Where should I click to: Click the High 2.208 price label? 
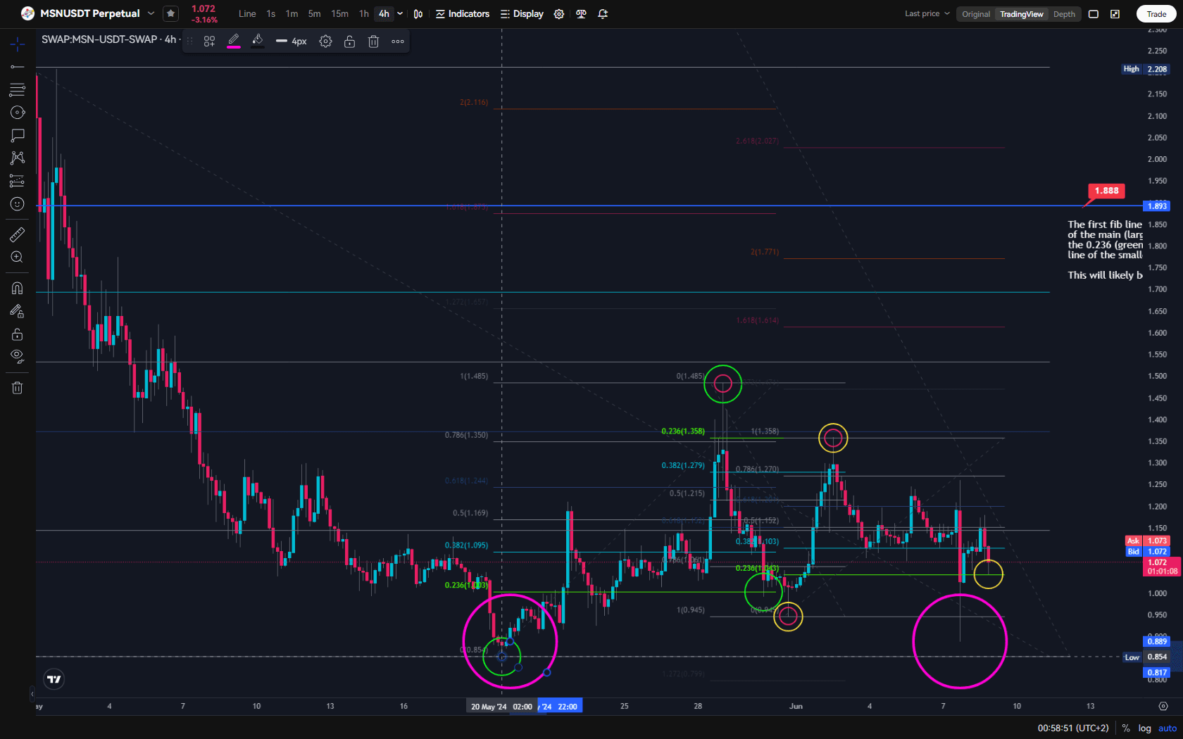point(1146,69)
